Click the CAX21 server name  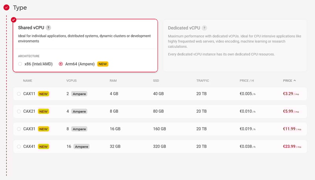[29, 111]
